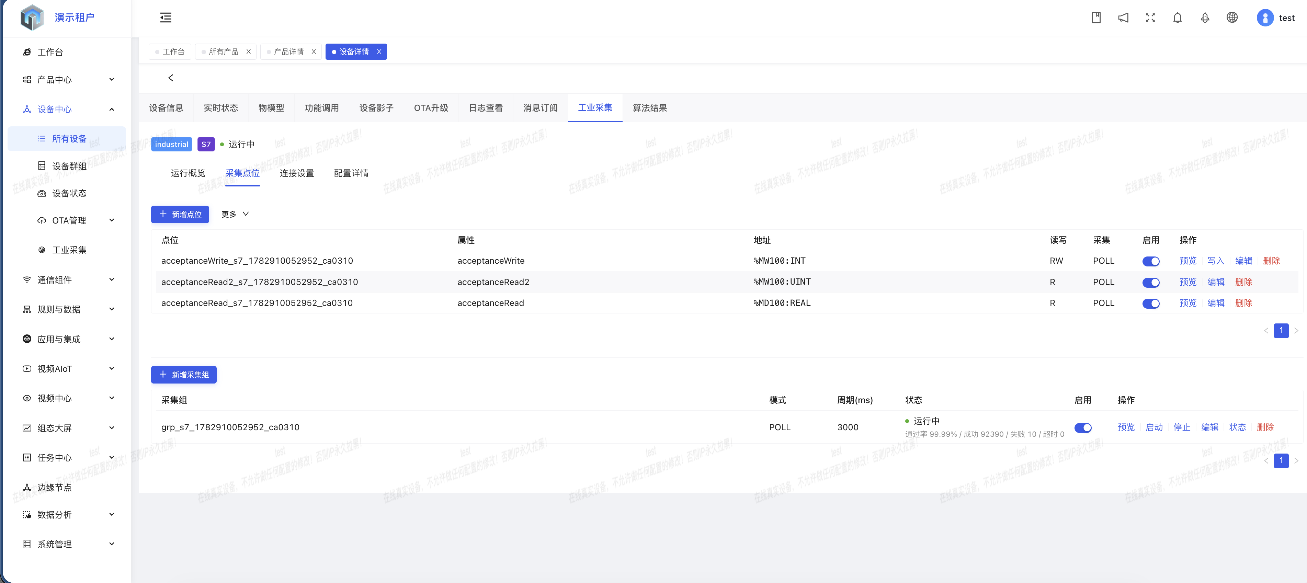Go to next page of group table
This screenshot has width=1307, height=583.
(x=1296, y=461)
